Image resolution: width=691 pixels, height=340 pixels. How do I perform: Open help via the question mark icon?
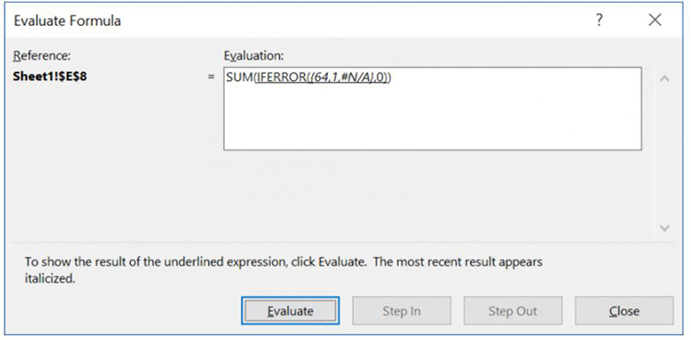click(599, 20)
